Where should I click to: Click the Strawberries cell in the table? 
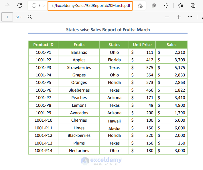[x=79, y=68]
